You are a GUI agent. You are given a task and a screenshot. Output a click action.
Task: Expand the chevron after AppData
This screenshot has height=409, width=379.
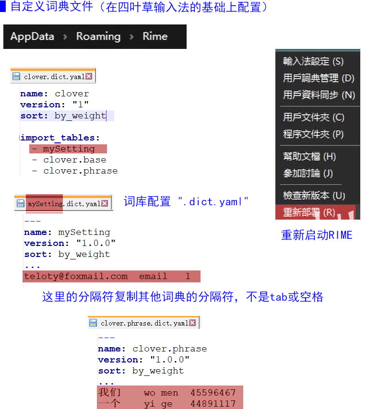click(x=65, y=37)
